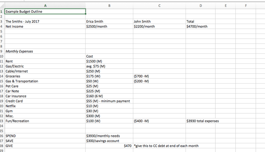Select the 'Groceries' label cell

coord(45,76)
